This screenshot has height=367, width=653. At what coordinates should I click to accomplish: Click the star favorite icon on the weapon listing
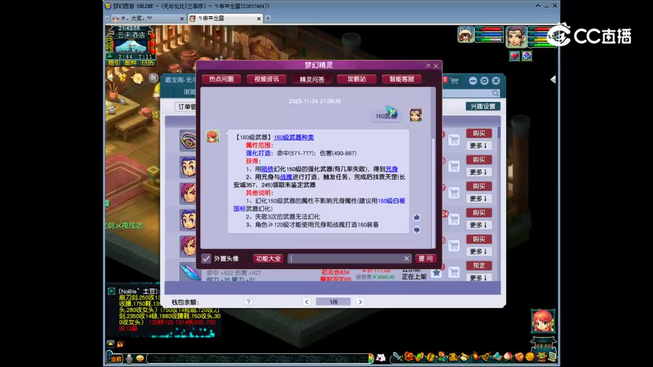[436, 274]
